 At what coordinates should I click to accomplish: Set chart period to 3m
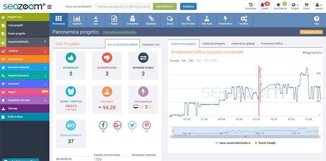(x=191, y=60)
